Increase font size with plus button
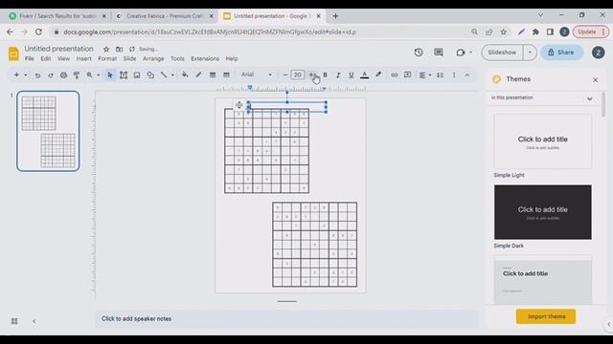Viewport: 613px width, 344px height. tap(311, 75)
